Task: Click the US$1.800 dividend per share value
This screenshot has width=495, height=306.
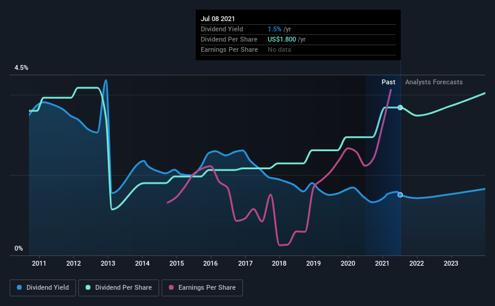Action: 282,39
